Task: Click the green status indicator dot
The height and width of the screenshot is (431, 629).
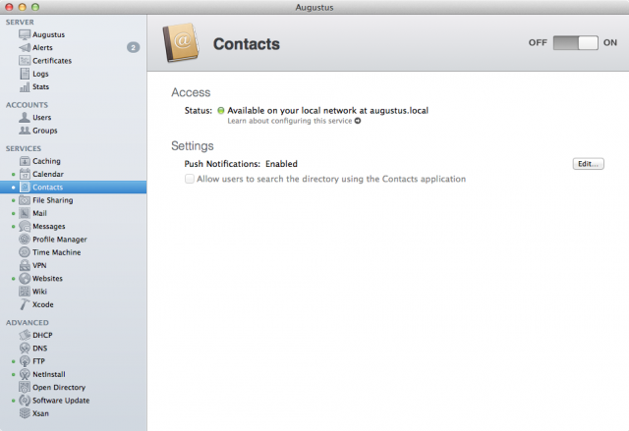Action: [220, 111]
